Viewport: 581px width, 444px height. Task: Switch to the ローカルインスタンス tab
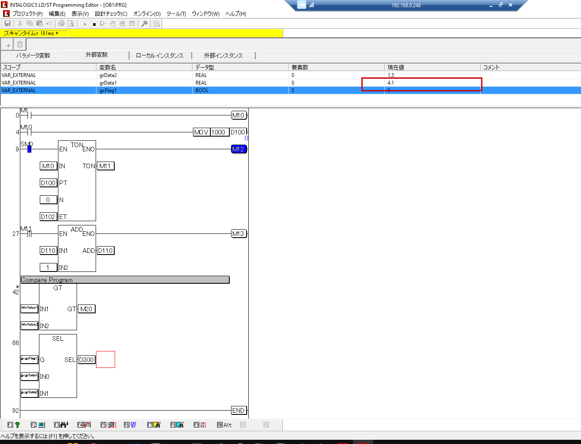160,55
